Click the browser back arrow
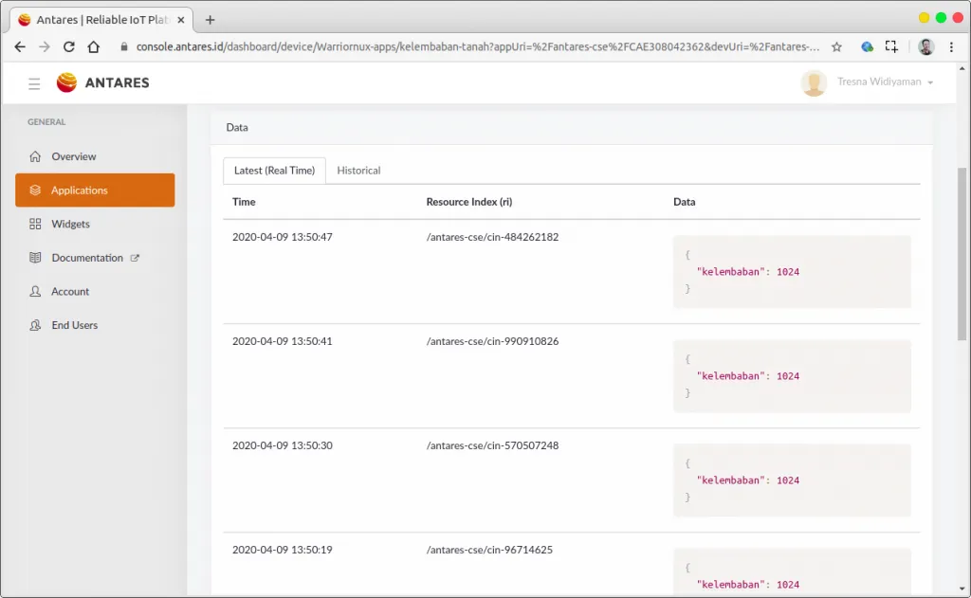Viewport: 971px width, 598px height. [20, 46]
